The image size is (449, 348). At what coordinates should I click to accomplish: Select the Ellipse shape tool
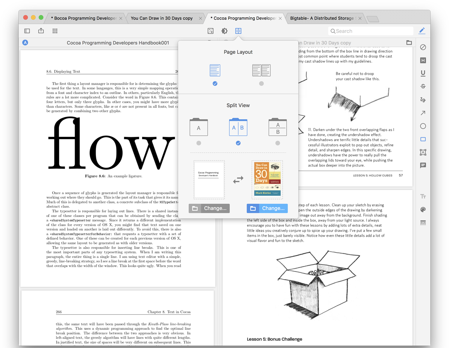(423, 126)
